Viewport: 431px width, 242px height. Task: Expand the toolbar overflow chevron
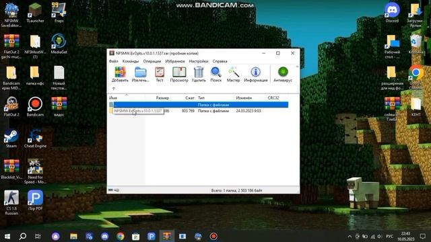pos(297,67)
